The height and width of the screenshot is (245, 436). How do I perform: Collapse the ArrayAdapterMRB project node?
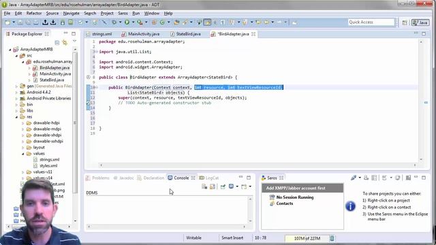tap(10, 50)
